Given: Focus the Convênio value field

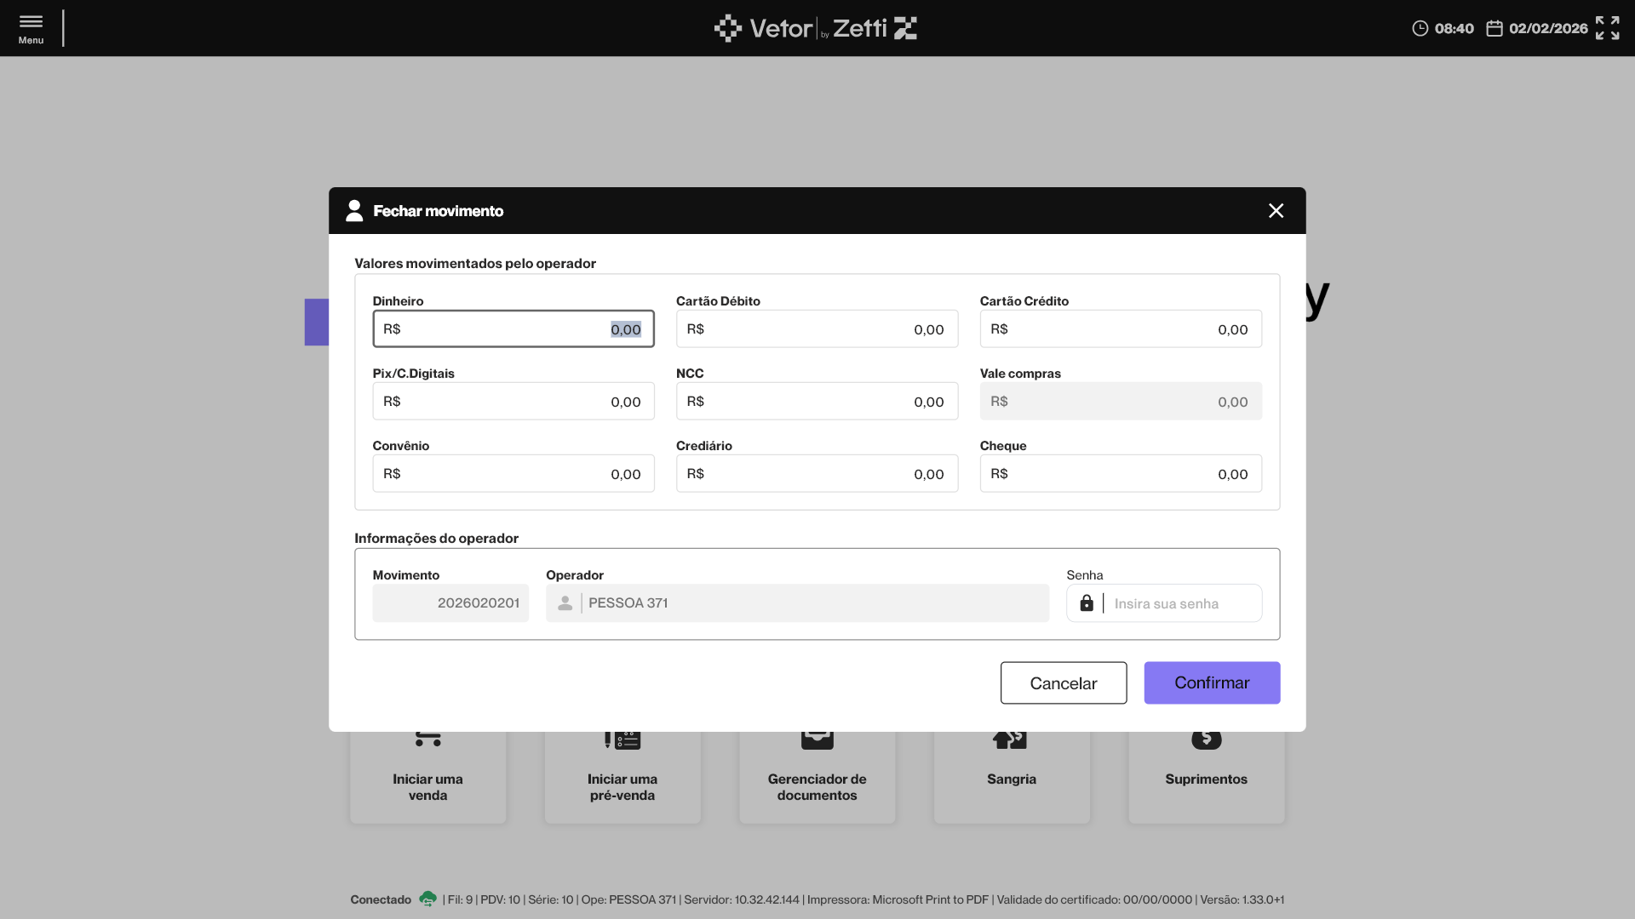Looking at the screenshot, I should [513, 474].
